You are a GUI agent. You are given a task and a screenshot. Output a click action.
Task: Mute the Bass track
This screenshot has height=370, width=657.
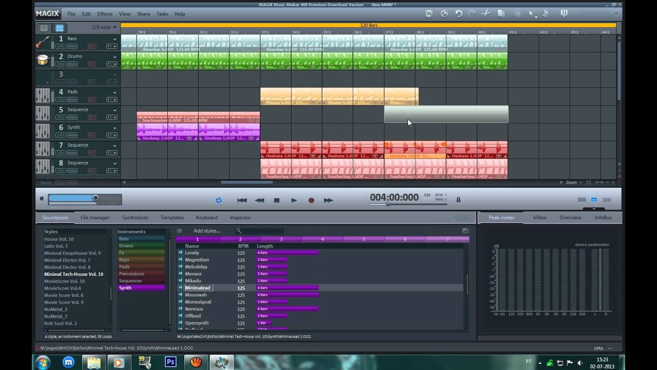click(72, 46)
